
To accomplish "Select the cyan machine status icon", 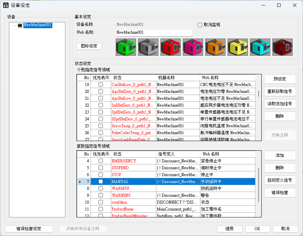I will click(260, 47).
